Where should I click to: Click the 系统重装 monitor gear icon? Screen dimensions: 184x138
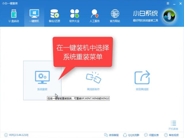tap(42, 77)
